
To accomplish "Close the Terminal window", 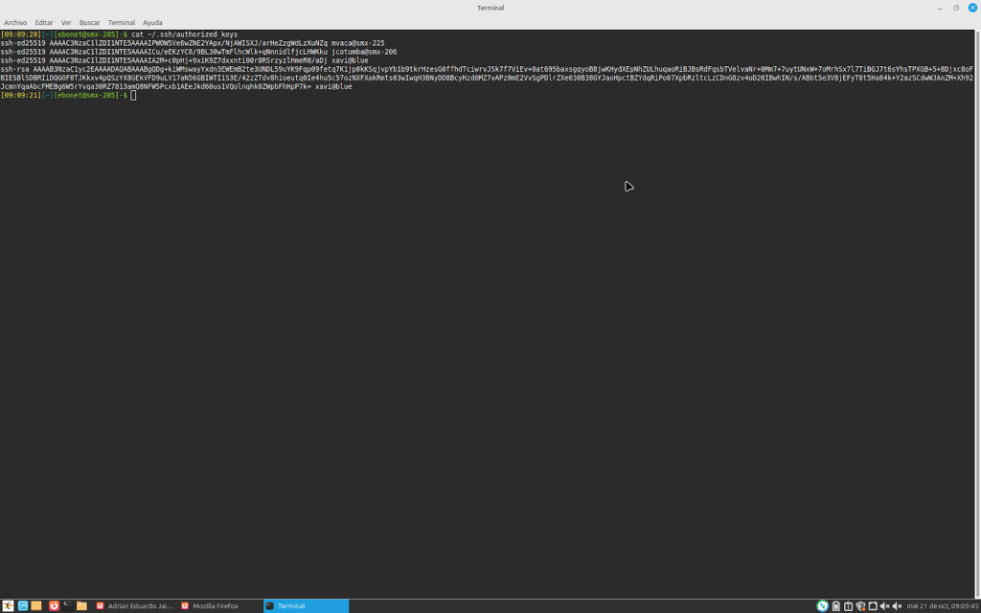I will point(972,8).
